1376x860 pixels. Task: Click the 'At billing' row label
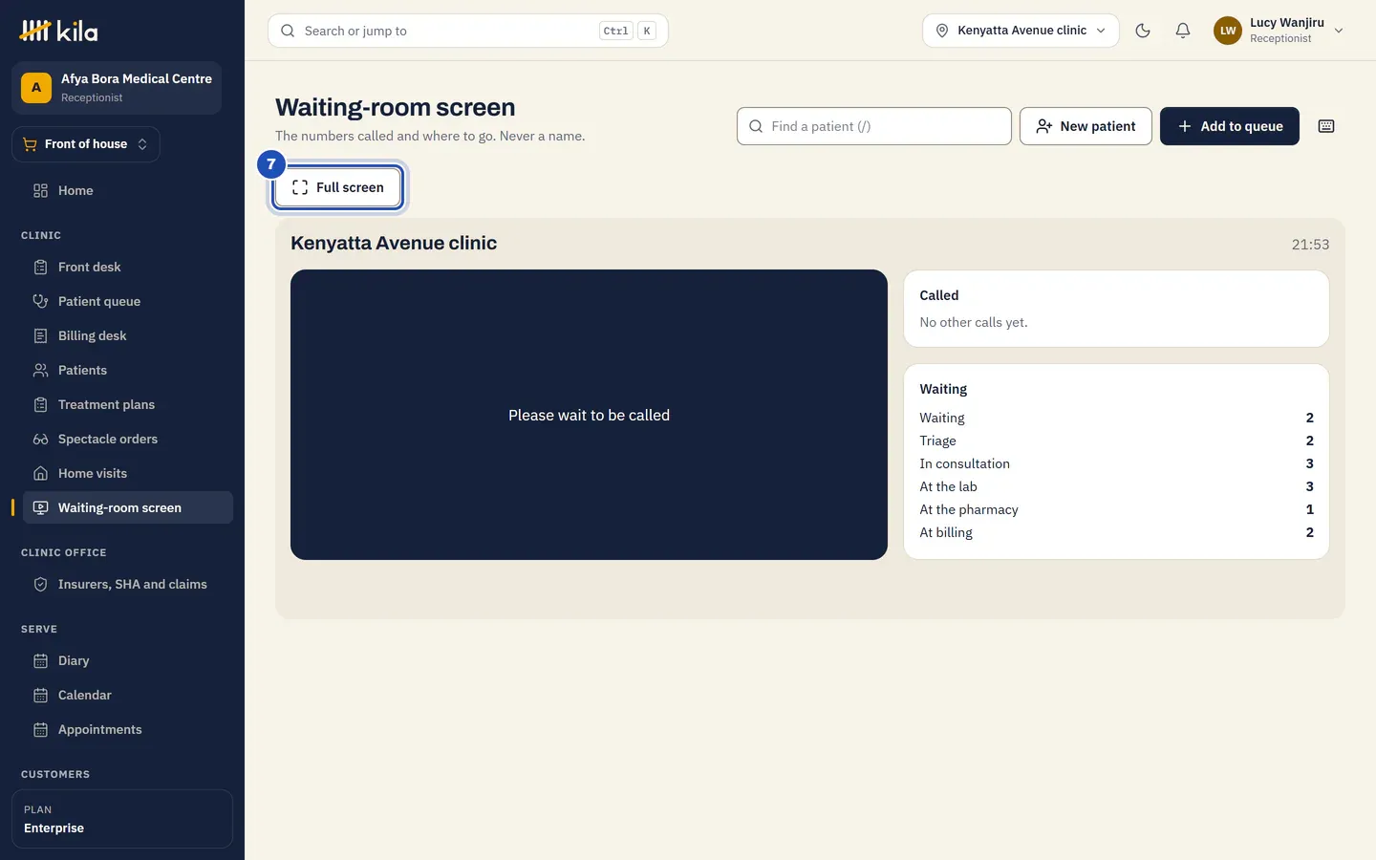pyautogui.click(x=946, y=532)
